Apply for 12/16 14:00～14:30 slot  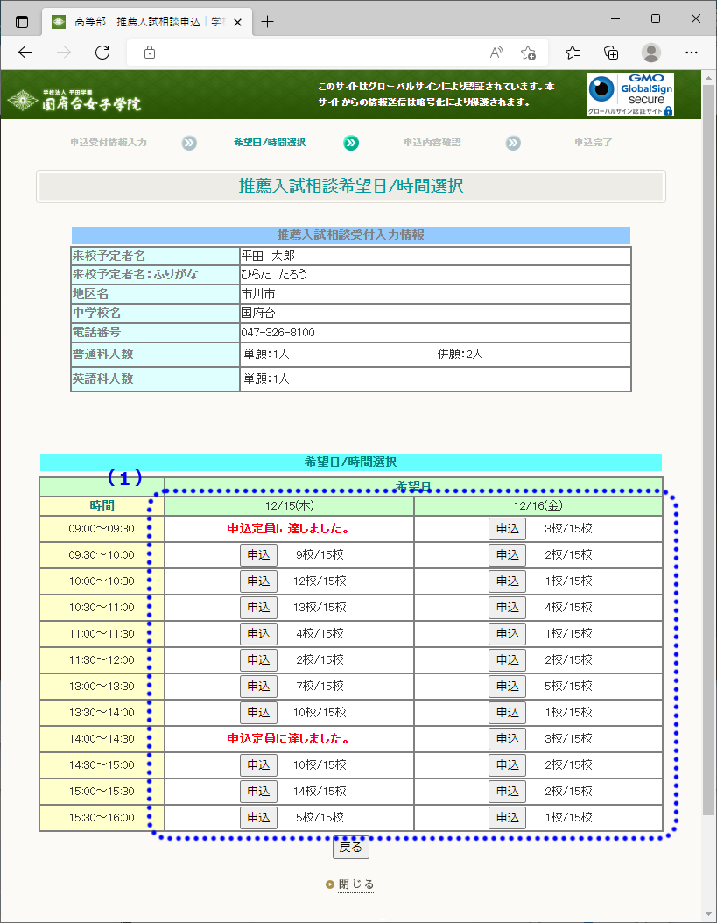(x=508, y=739)
